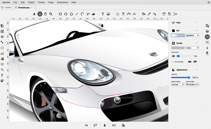The width and height of the screenshot is (211, 129).
Task: Open the Edit menu
Action: pyautogui.click(x=23, y=3)
